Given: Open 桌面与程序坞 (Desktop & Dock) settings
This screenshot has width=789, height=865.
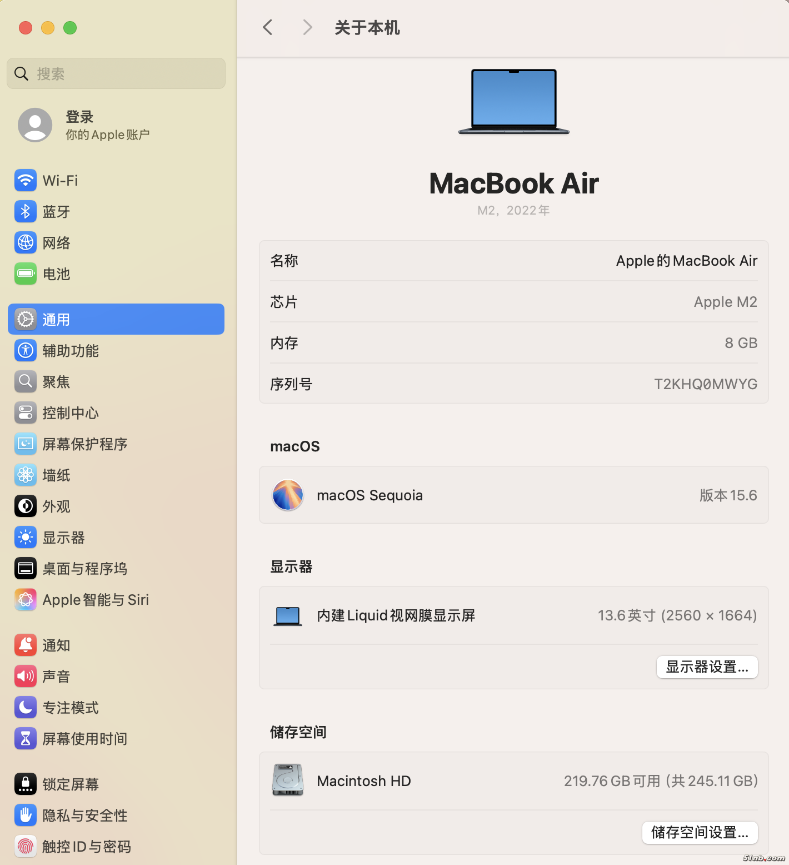Looking at the screenshot, I should [x=116, y=569].
